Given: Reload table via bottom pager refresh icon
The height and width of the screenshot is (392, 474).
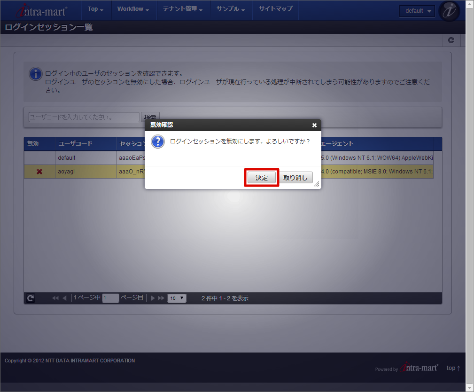Looking at the screenshot, I should point(30,298).
